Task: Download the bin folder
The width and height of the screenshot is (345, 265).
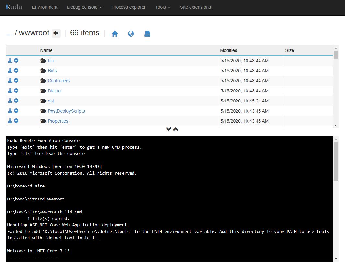Action: tap(10, 60)
